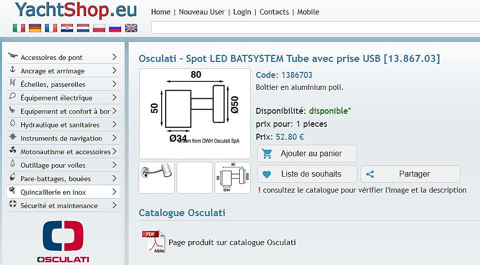The image size is (480, 265).
Task: Go to the Login page
Action: point(242,12)
